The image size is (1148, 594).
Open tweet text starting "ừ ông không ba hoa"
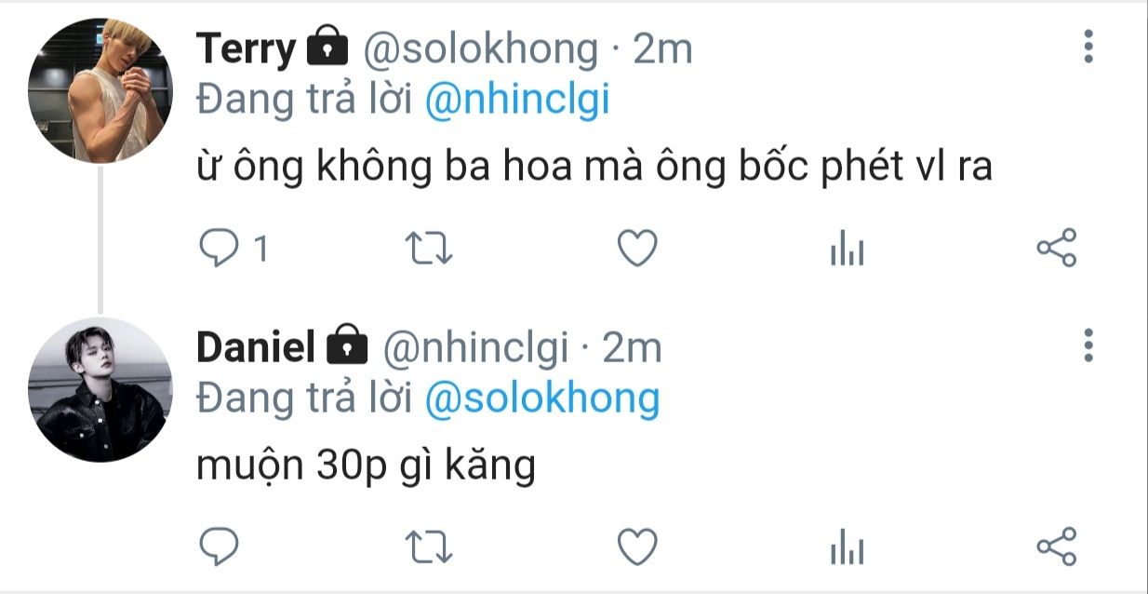pyautogui.click(x=594, y=169)
